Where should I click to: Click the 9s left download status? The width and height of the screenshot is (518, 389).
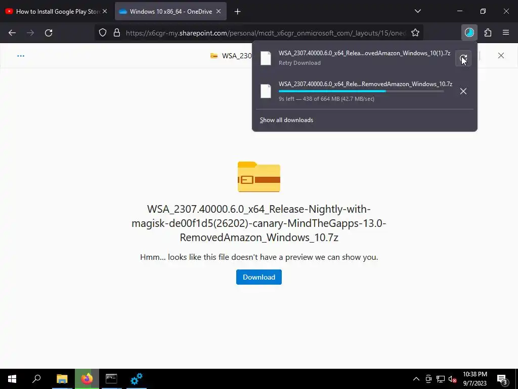tap(326, 99)
